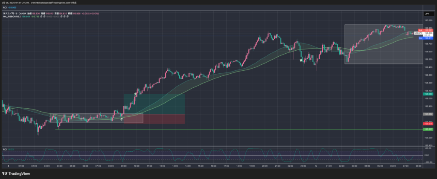
Task: Open the JPY currency selector
Action: 427,14
